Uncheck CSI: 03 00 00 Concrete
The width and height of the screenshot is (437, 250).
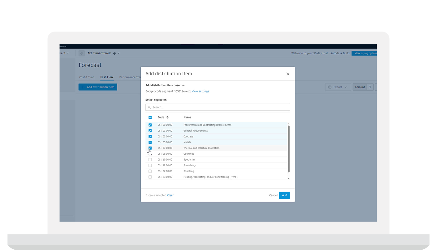[x=150, y=137]
